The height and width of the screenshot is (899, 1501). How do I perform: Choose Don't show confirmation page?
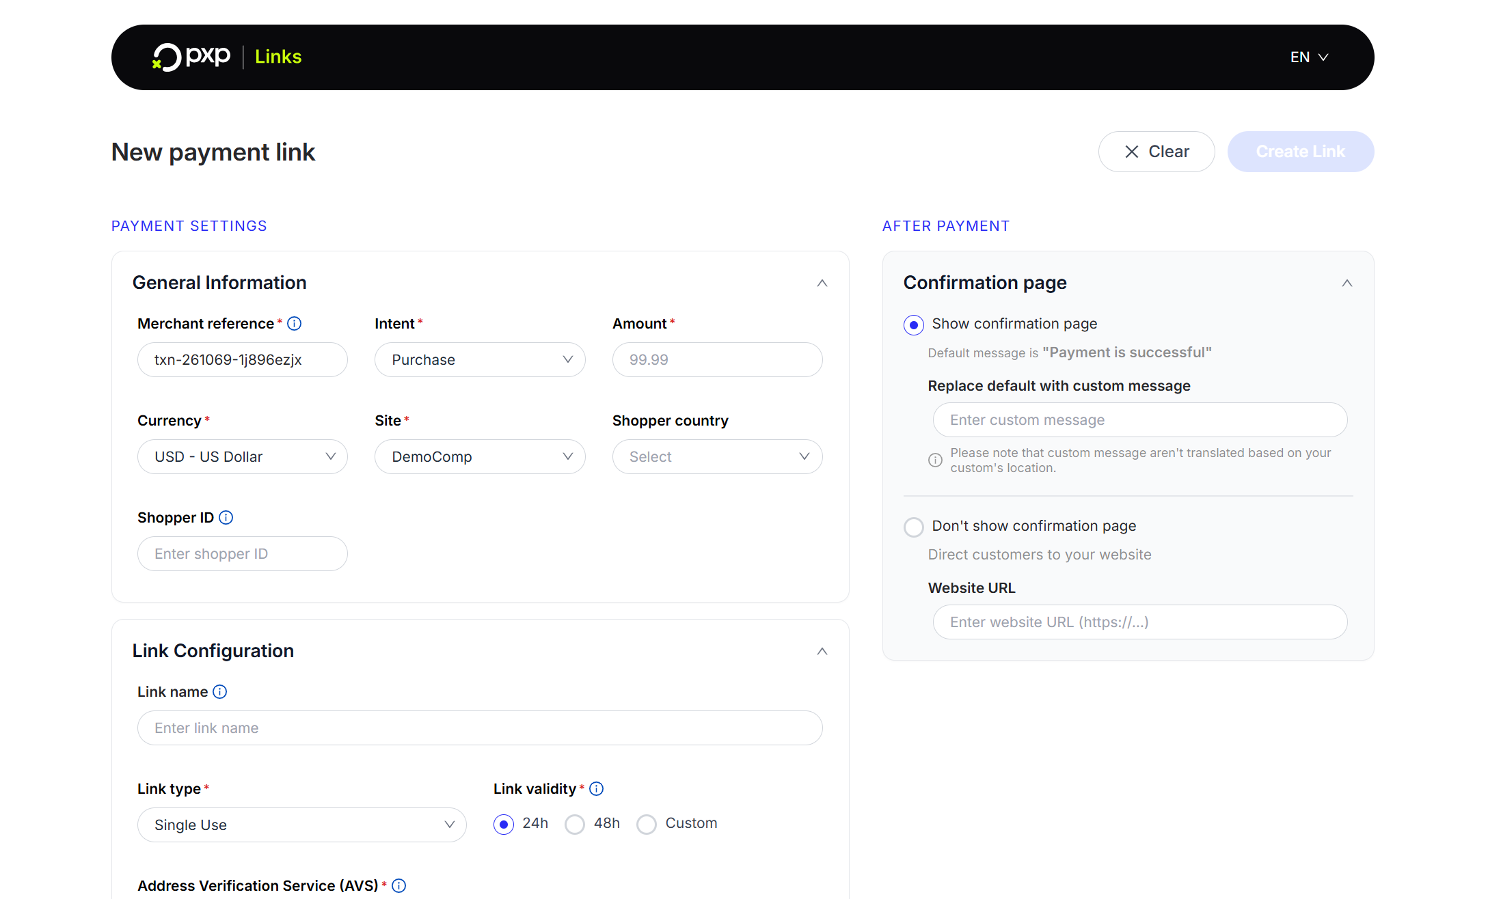coord(914,527)
